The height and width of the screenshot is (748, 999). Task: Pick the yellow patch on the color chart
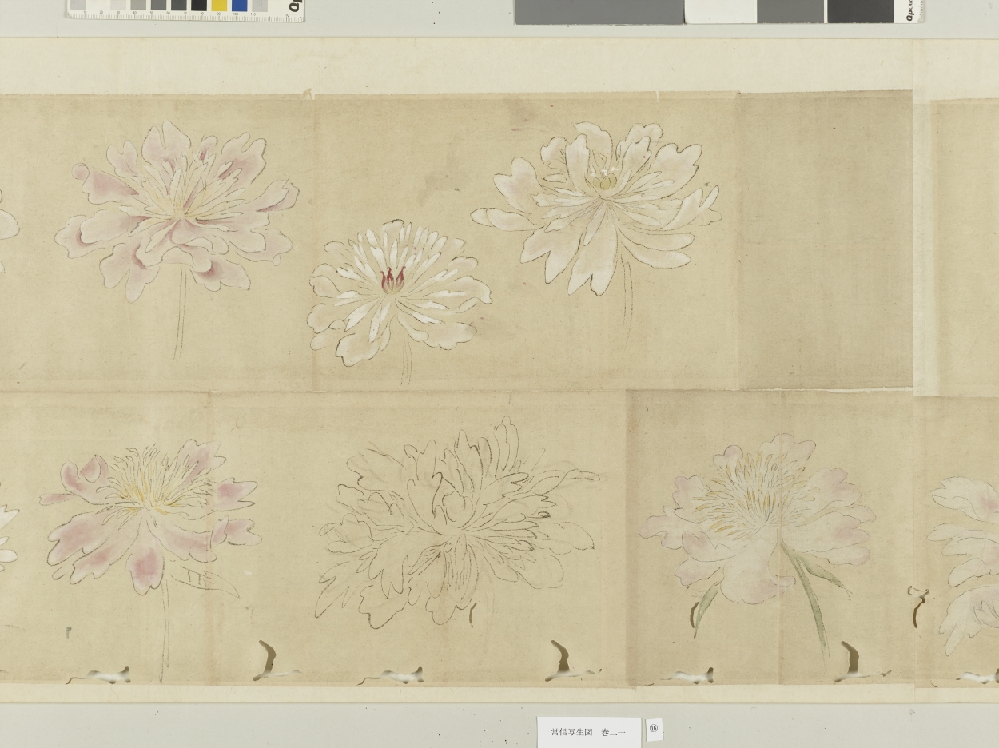click(x=218, y=5)
